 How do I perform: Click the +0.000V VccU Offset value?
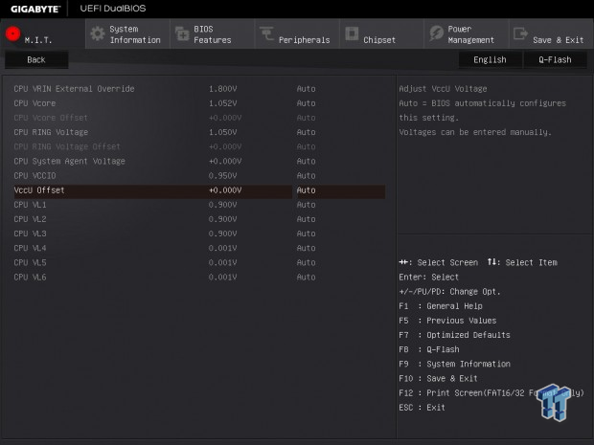[x=225, y=190]
